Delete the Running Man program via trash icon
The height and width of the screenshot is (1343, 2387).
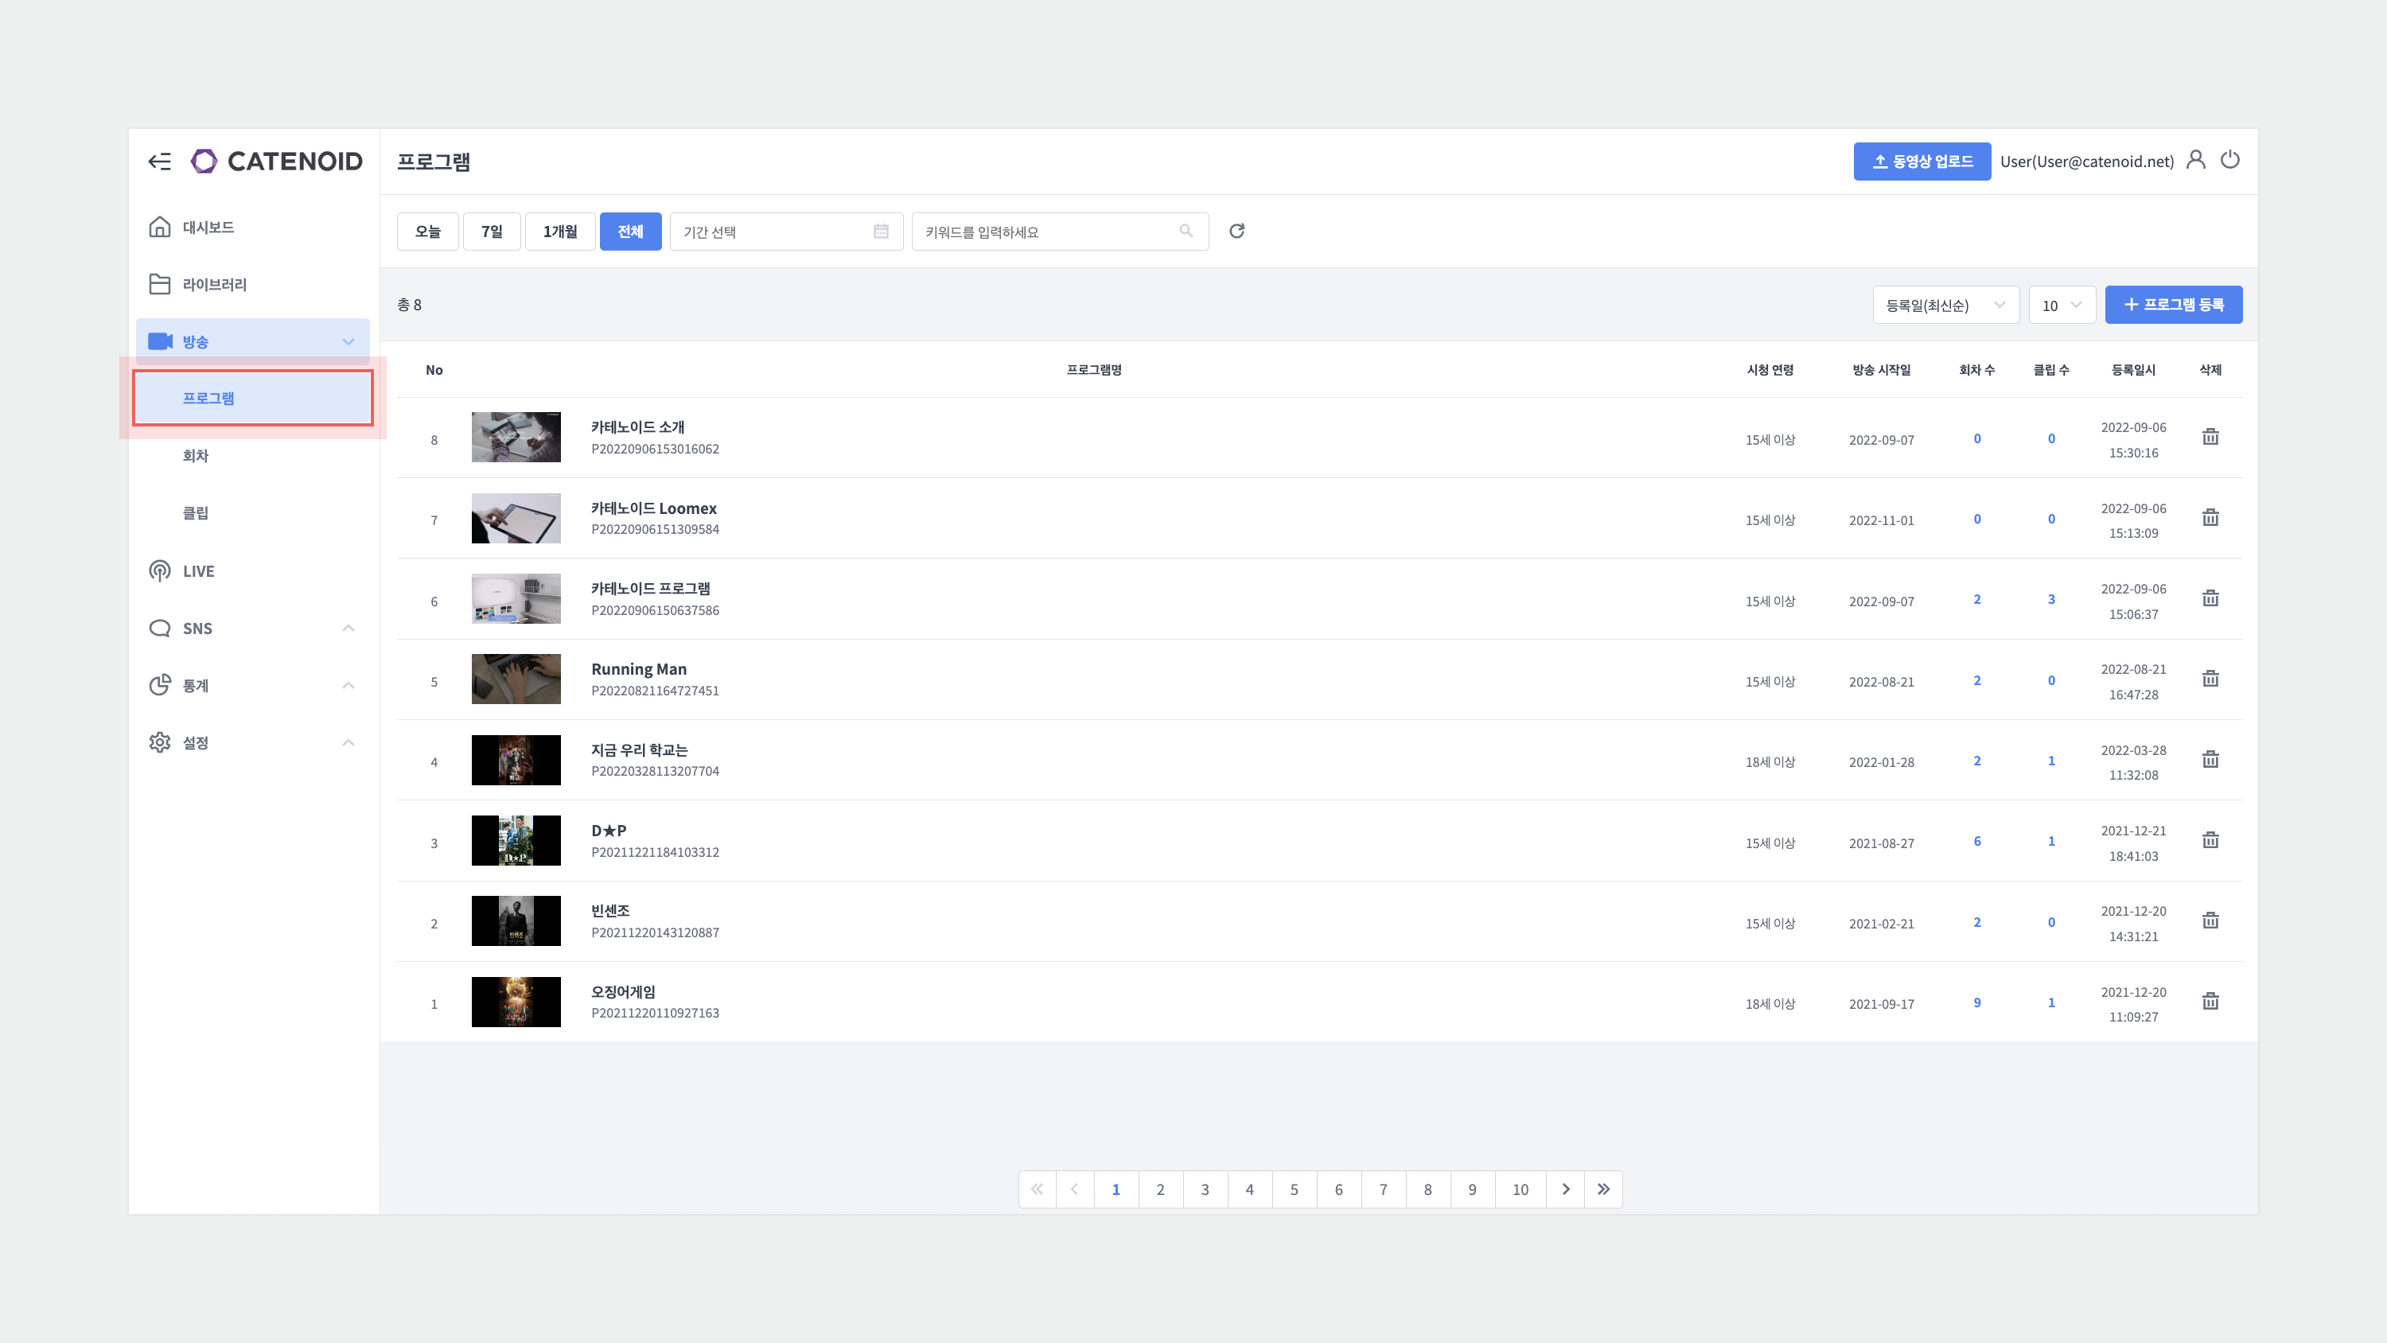tap(2210, 679)
